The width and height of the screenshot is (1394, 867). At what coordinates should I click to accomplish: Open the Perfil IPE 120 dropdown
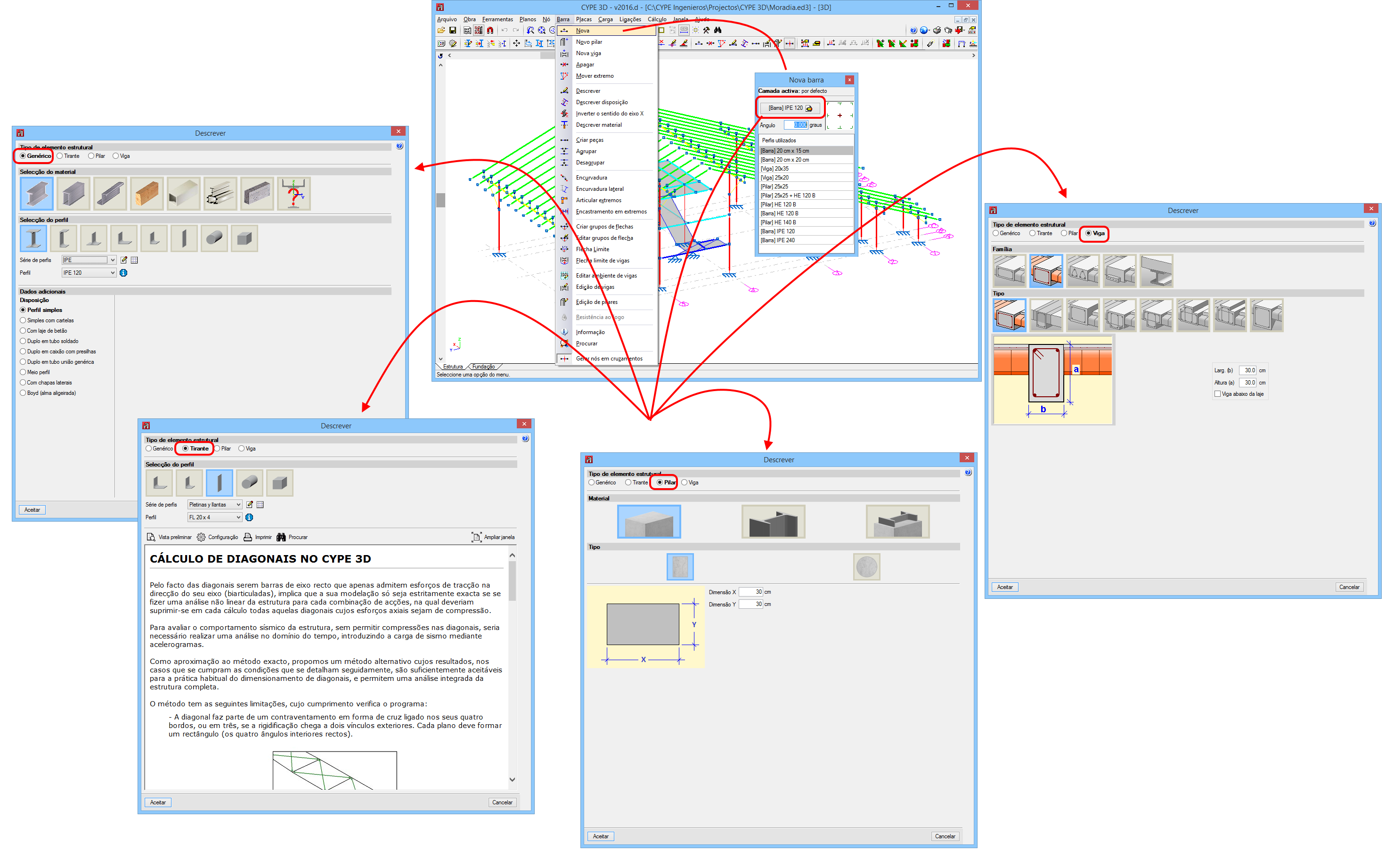click(89, 273)
